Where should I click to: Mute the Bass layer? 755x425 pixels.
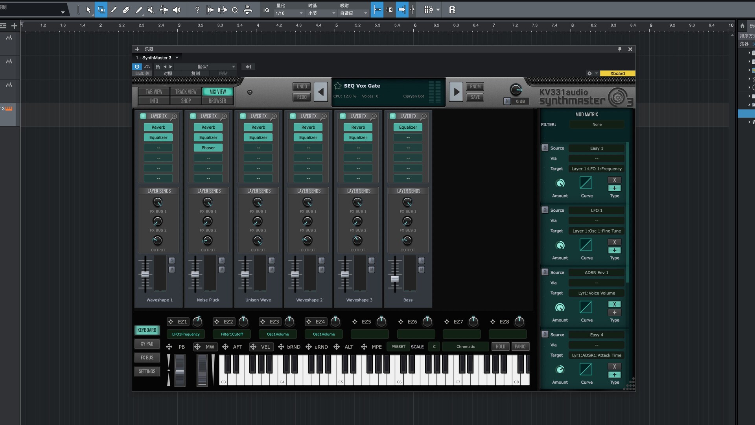[422, 270]
